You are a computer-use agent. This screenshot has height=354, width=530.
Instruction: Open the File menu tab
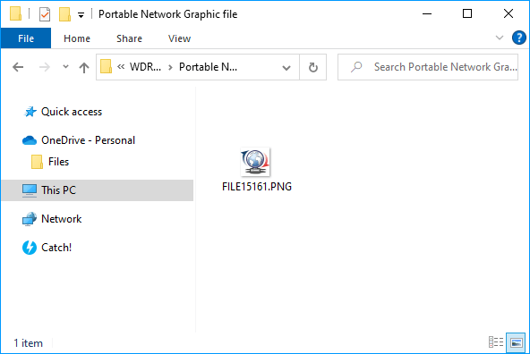(26, 38)
